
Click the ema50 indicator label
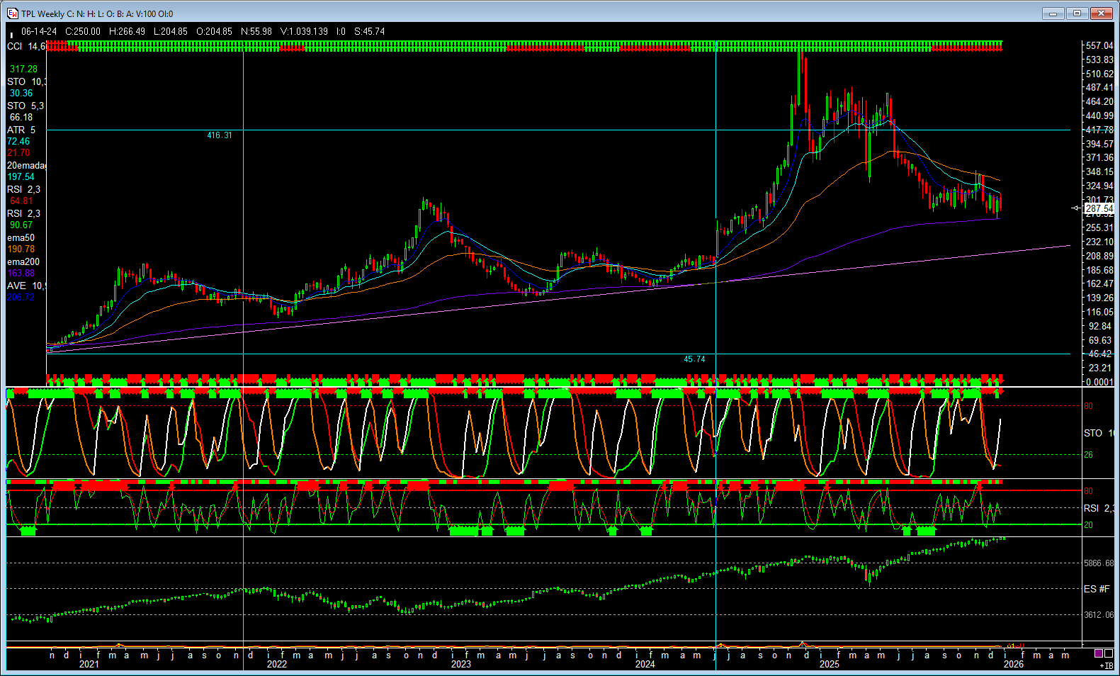tap(21, 237)
